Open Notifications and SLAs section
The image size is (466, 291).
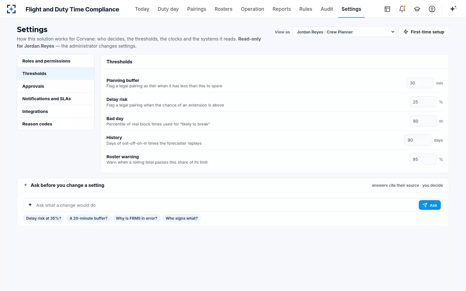tap(56, 99)
